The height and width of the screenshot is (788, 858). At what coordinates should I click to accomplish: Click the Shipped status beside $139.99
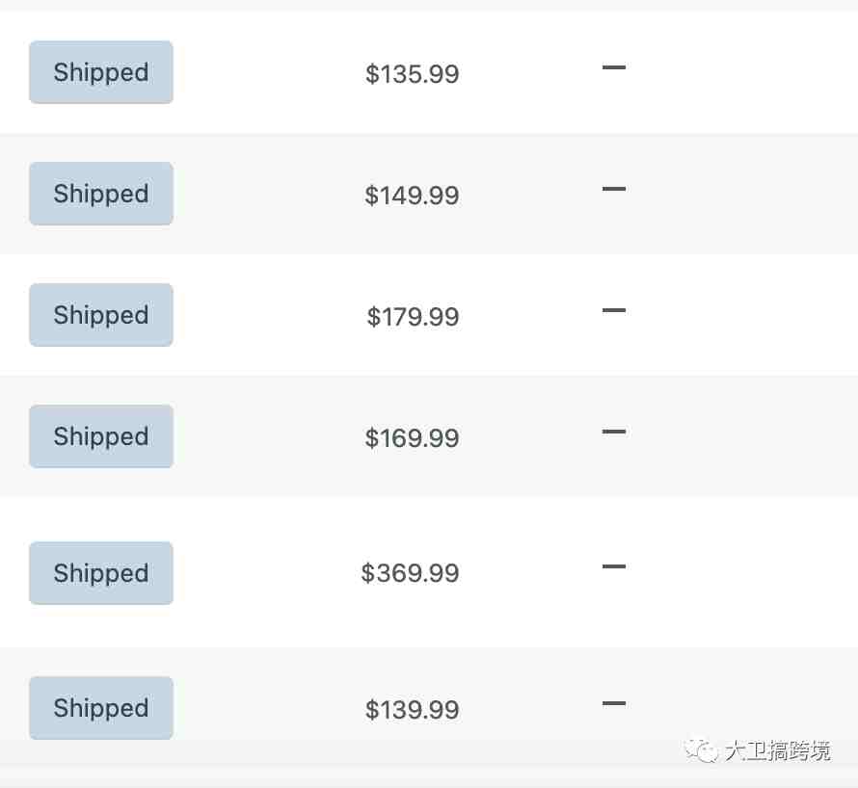pos(101,708)
